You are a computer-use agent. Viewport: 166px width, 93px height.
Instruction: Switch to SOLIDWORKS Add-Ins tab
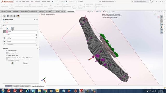(59, 11)
